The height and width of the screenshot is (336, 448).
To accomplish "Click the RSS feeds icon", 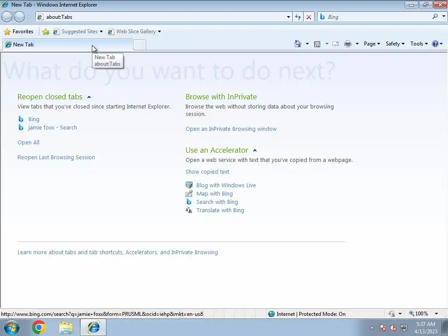I will [317, 44].
